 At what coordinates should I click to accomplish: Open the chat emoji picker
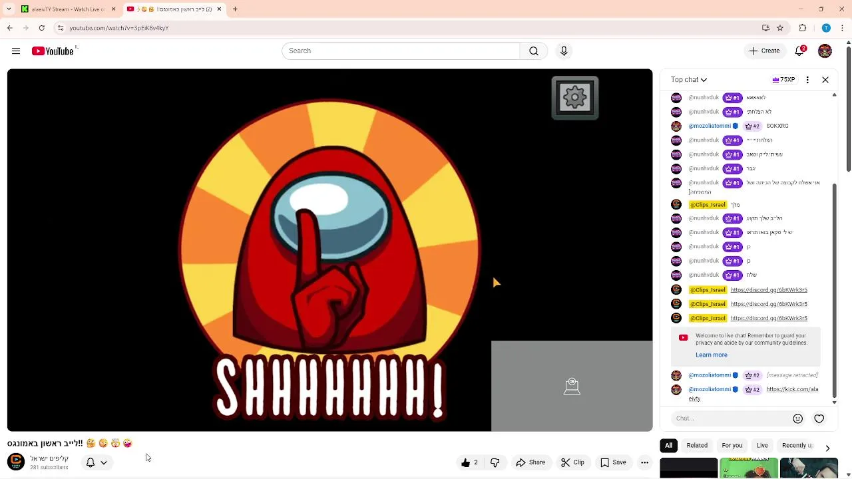point(797,418)
